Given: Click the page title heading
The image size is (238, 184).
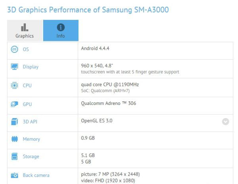Looking at the screenshot, I should pos(88,10).
